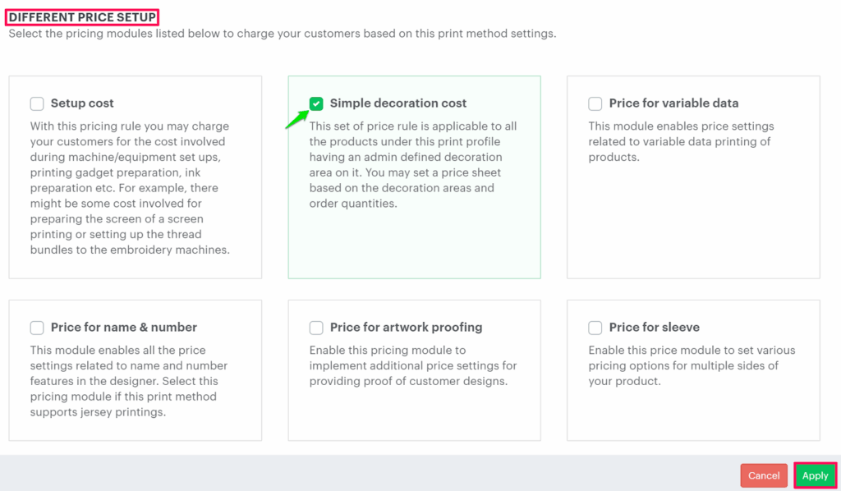Click the "Select the pricing modules" instruction text
The height and width of the screenshot is (491, 841).
[x=282, y=34]
